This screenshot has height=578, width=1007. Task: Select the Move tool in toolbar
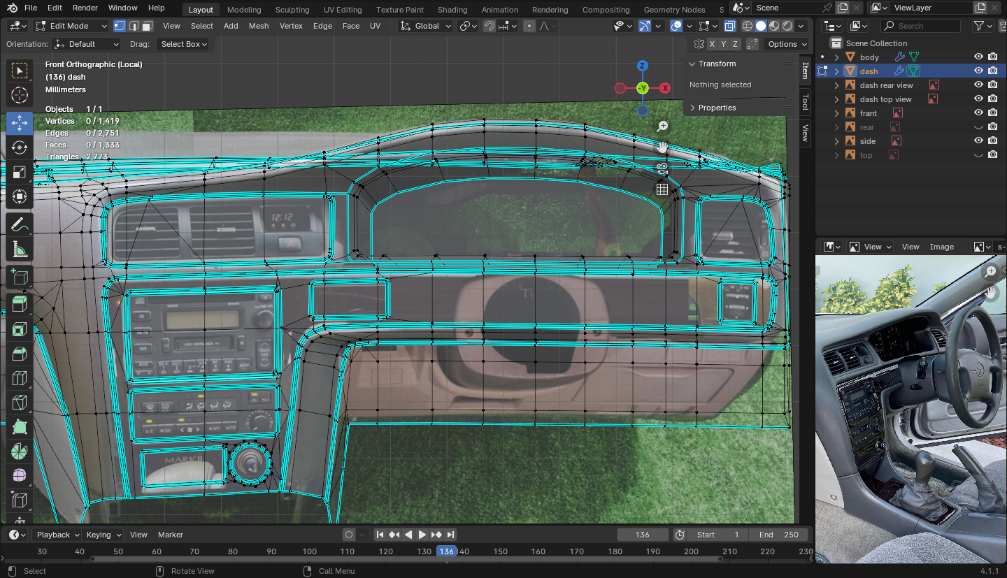[x=20, y=123]
